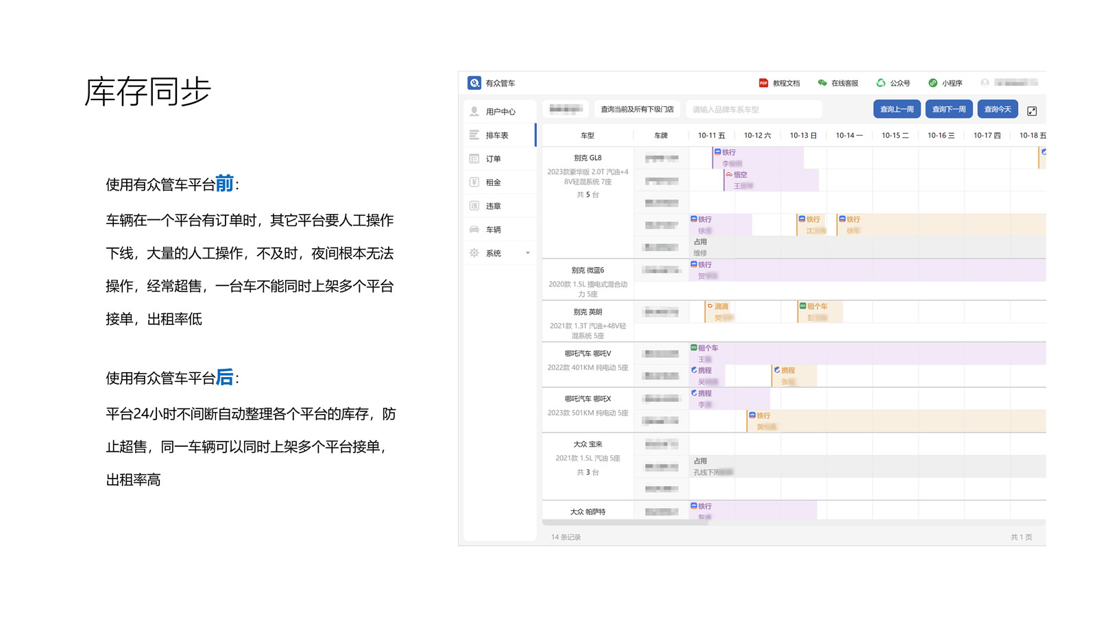
Task: Open the 公众号 icon link
Action: [x=881, y=83]
